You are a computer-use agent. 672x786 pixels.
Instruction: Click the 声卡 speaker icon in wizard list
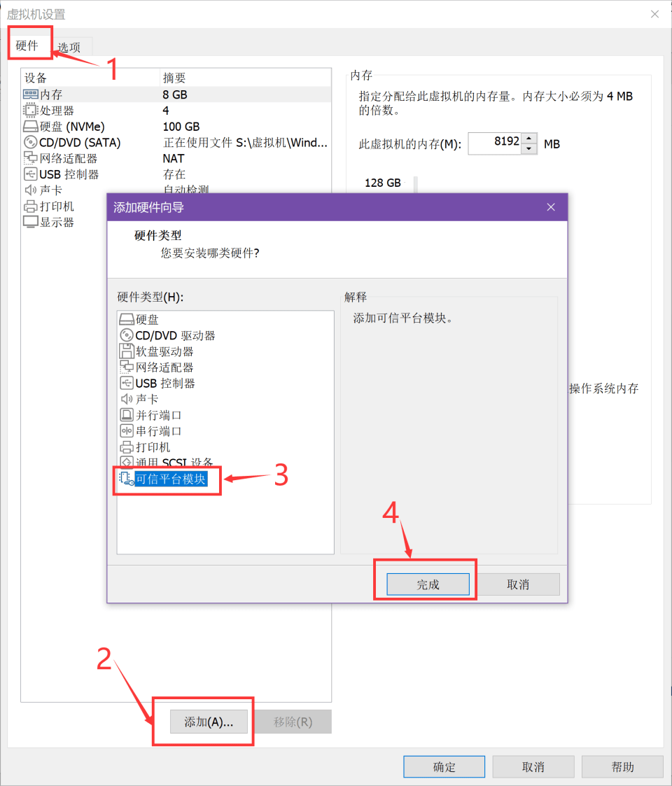tap(127, 399)
